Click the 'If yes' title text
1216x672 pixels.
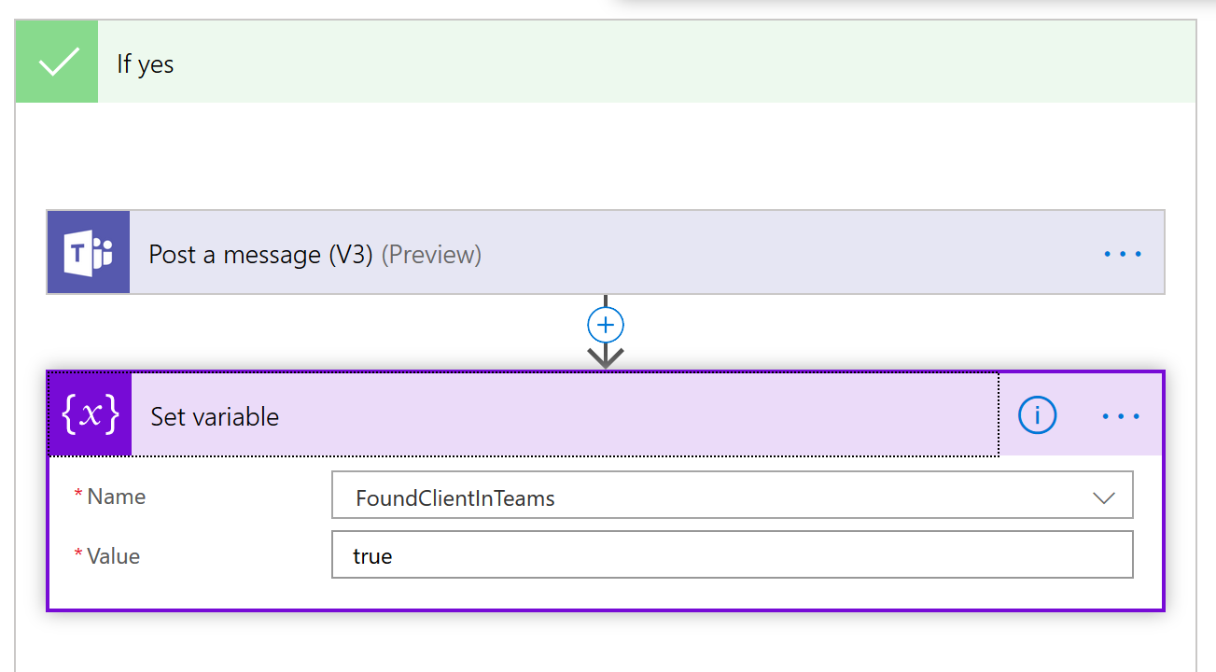pos(146,63)
